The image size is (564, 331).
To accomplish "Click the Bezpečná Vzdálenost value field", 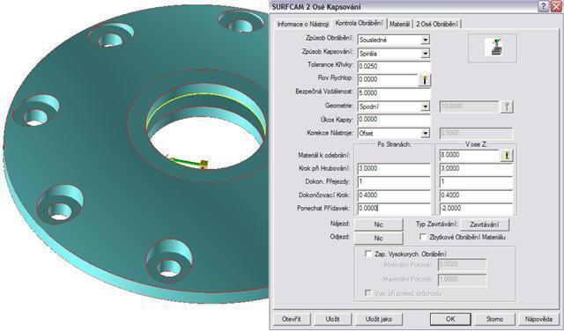I will 394,93.
